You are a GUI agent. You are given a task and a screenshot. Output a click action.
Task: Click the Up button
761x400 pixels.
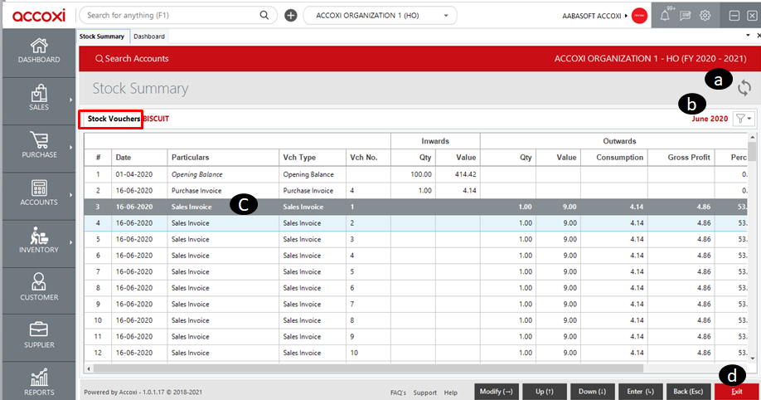[544, 392]
